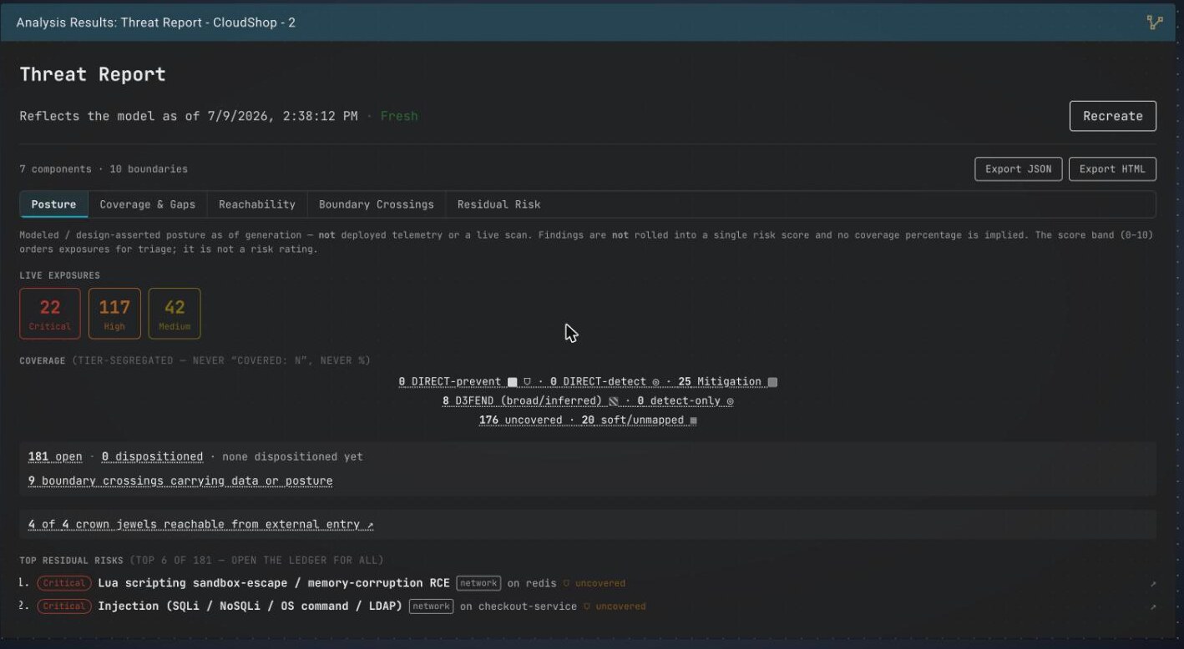Click the graph icon in the title bar
The height and width of the screenshot is (649, 1184).
(1155, 23)
